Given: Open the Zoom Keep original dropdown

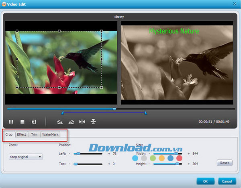Looking at the screenshot, I should pos(26,157).
